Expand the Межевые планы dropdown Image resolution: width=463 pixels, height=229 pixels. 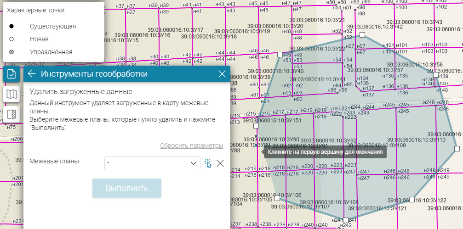(193, 163)
